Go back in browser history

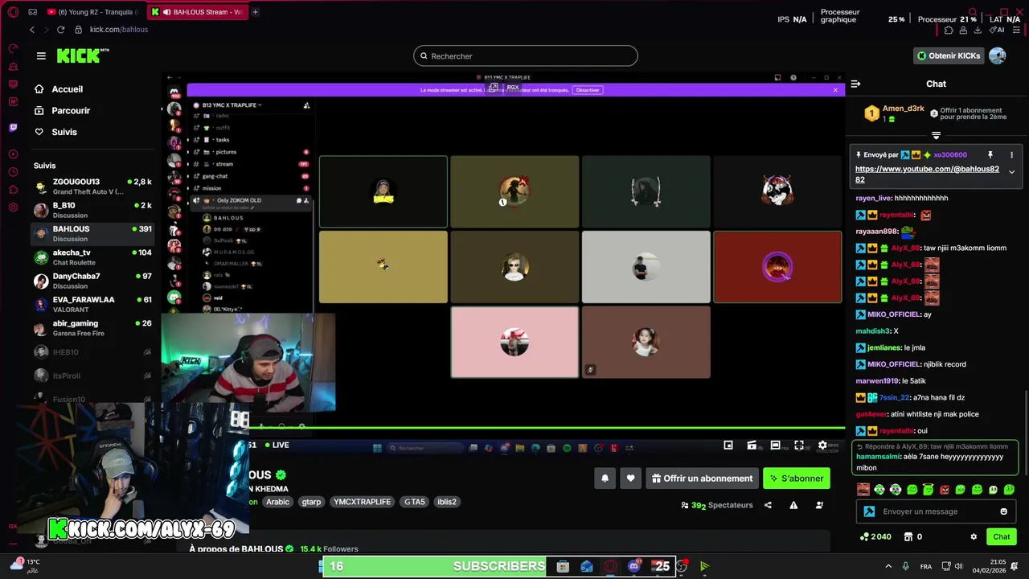click(x=32, y=30)
